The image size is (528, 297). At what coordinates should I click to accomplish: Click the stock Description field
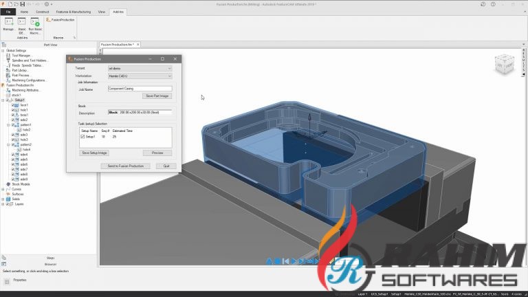point(140,112)
